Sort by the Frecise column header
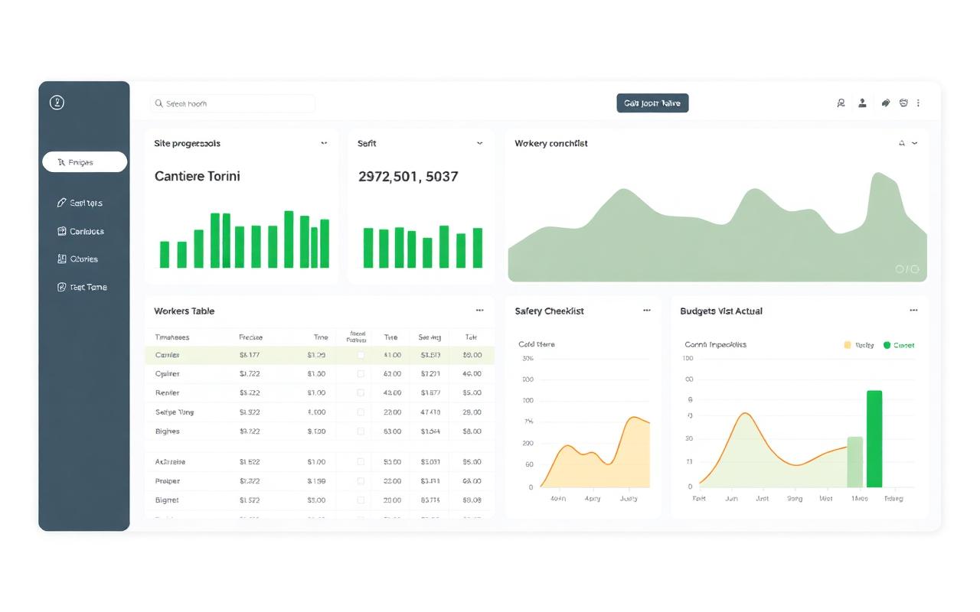This screenshot has width=980, height=612. pos(250,337)
